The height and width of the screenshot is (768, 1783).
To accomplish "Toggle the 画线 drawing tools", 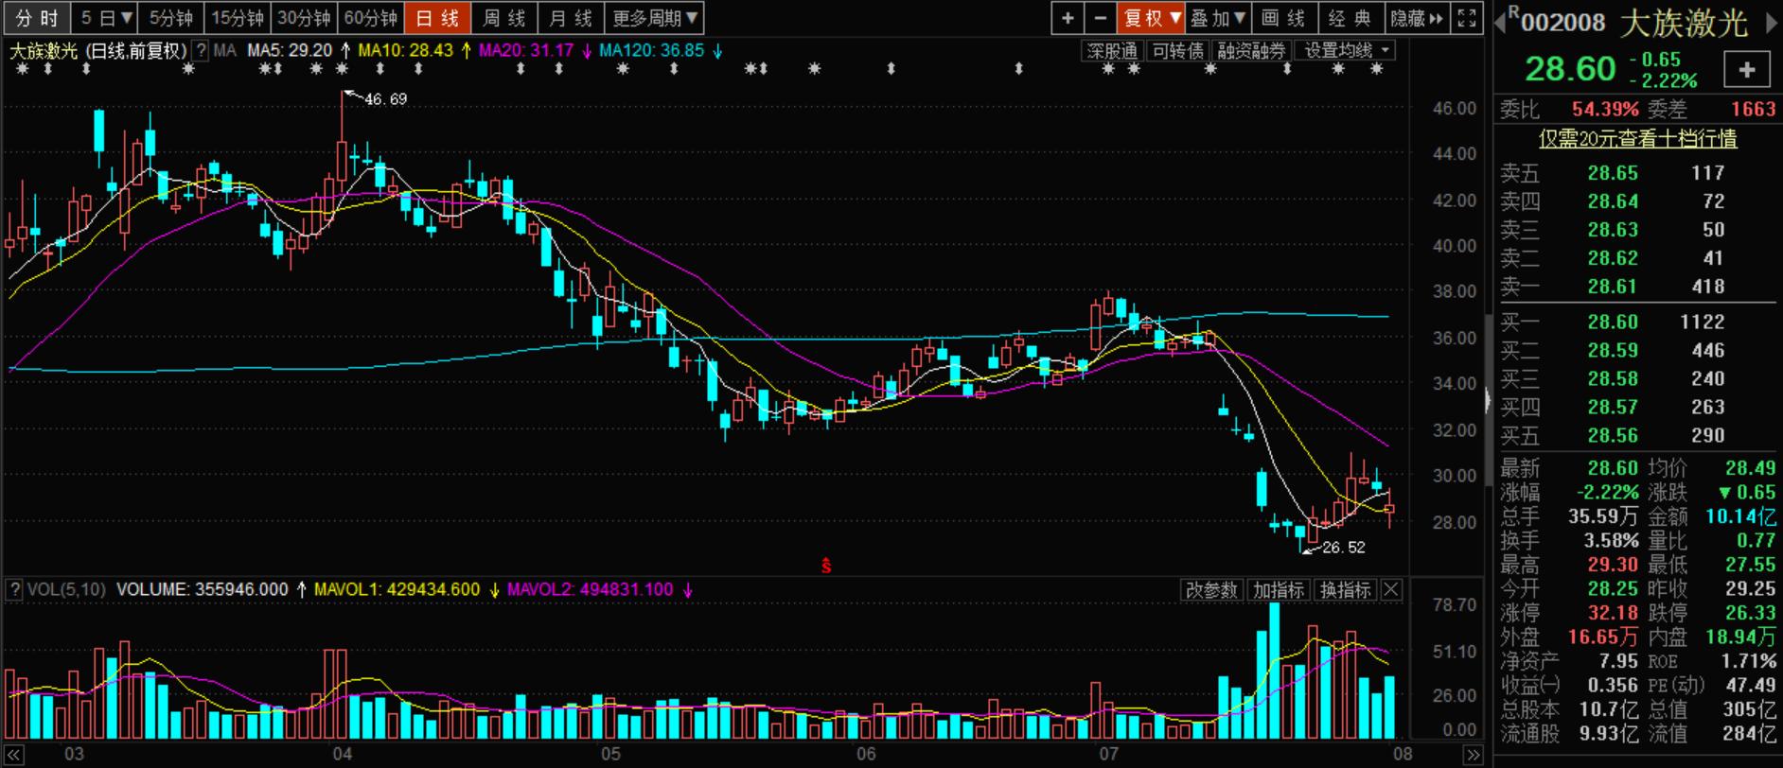I will point(1282,18).
